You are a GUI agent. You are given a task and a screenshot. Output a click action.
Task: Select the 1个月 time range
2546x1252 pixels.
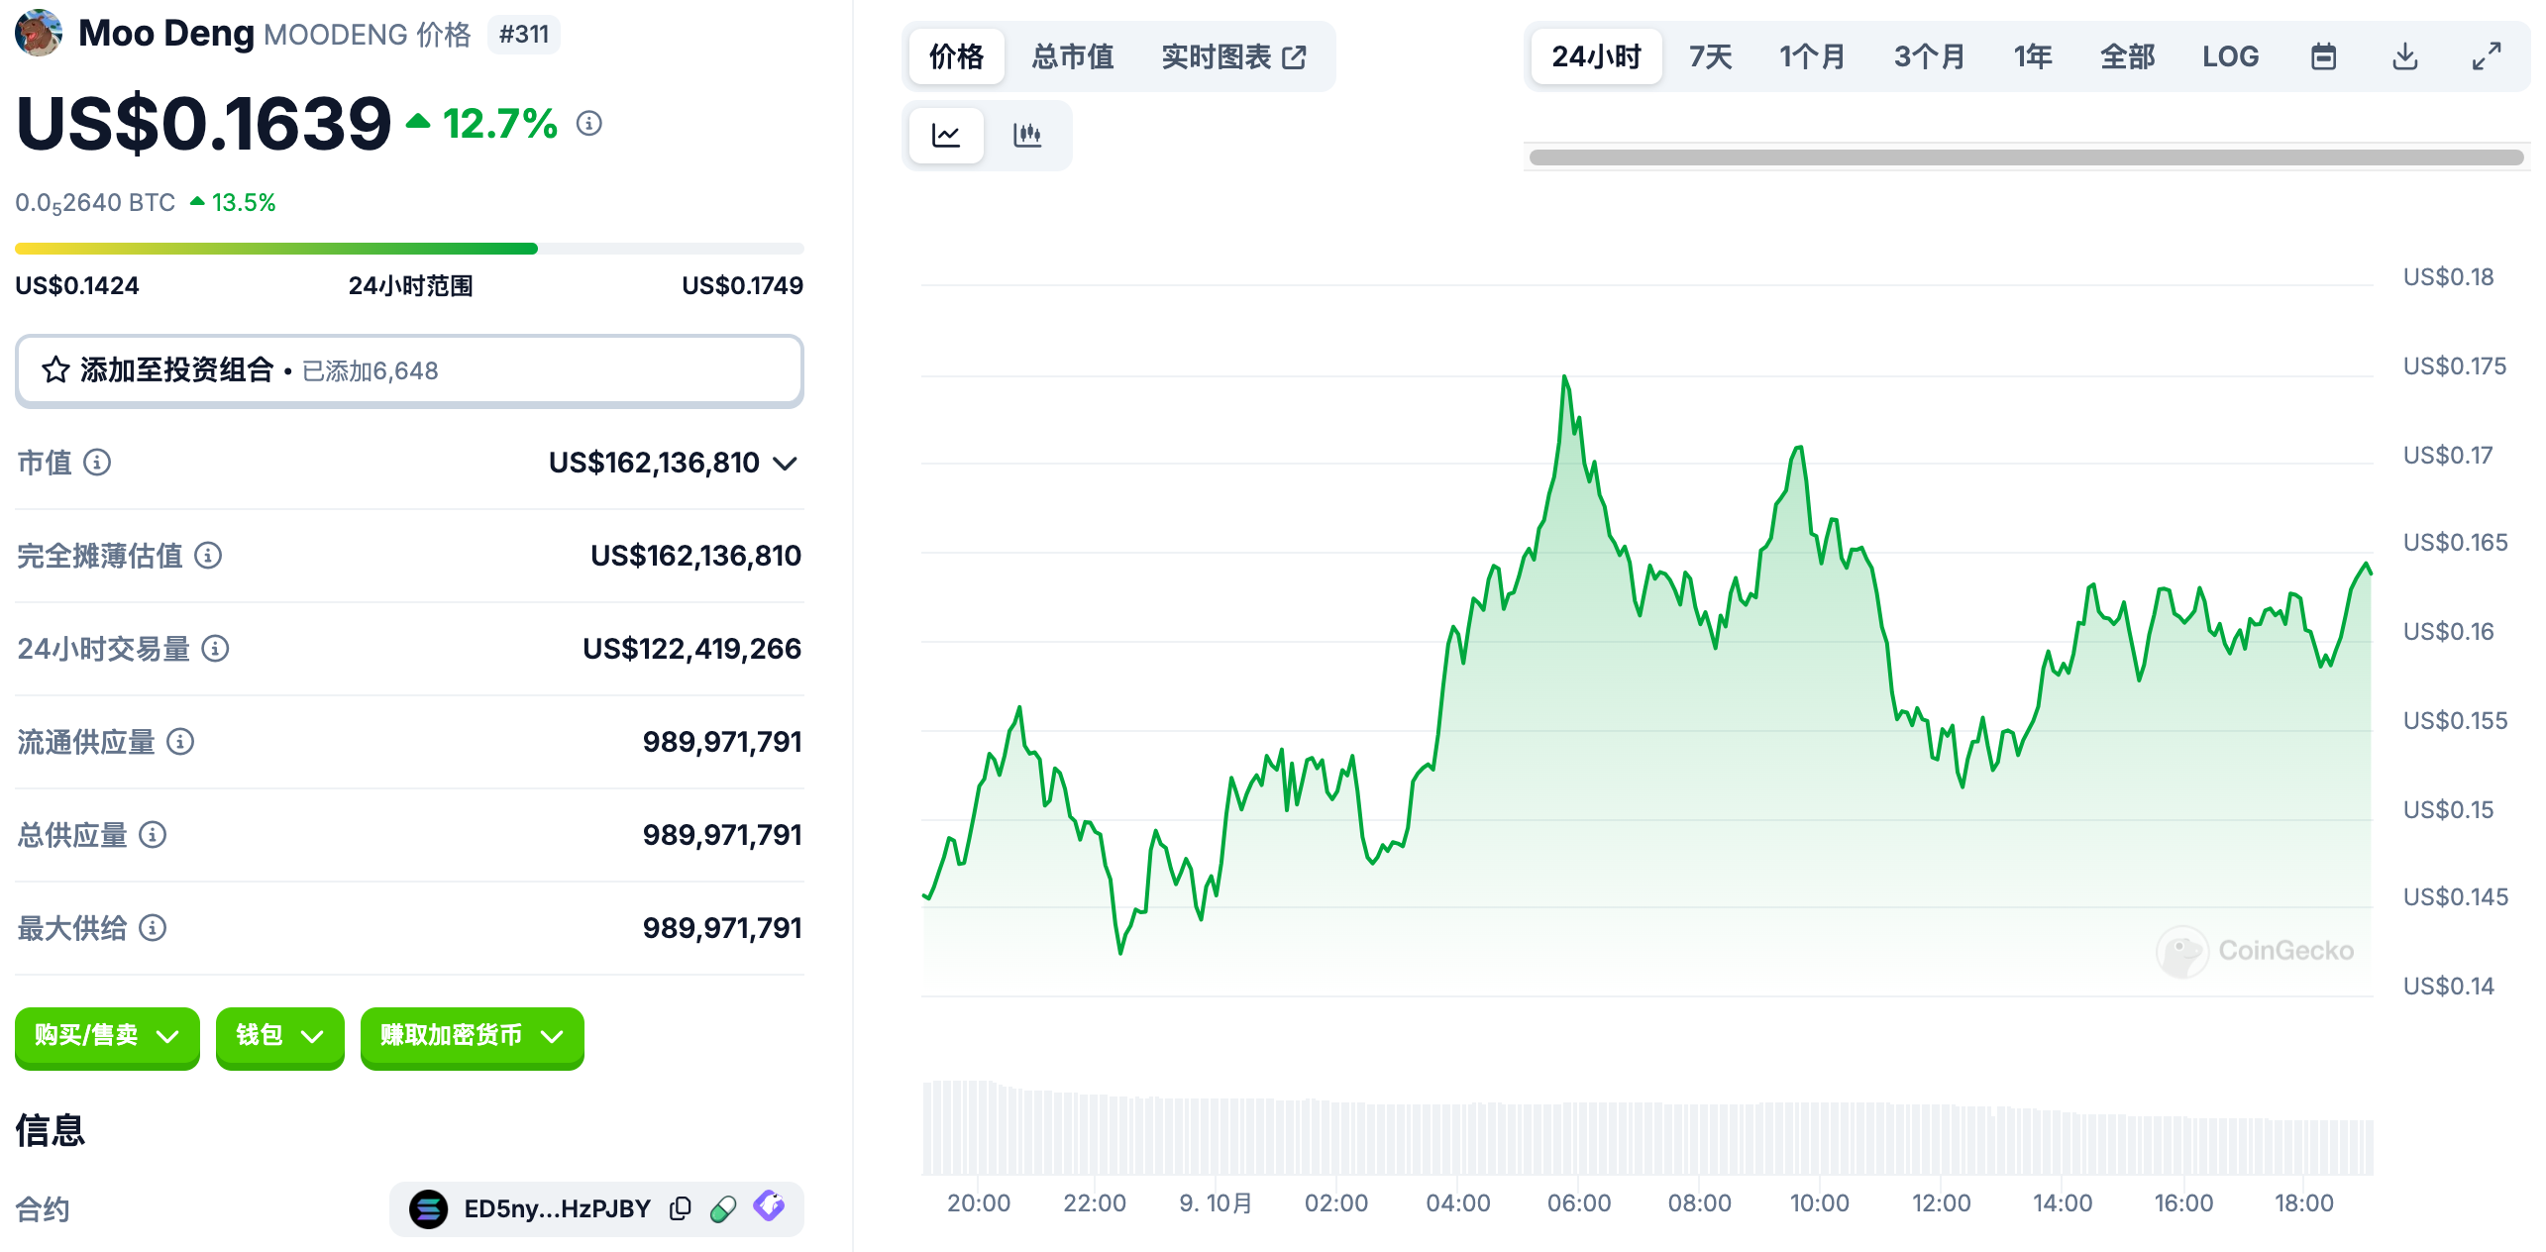[x=1812, y=56]
